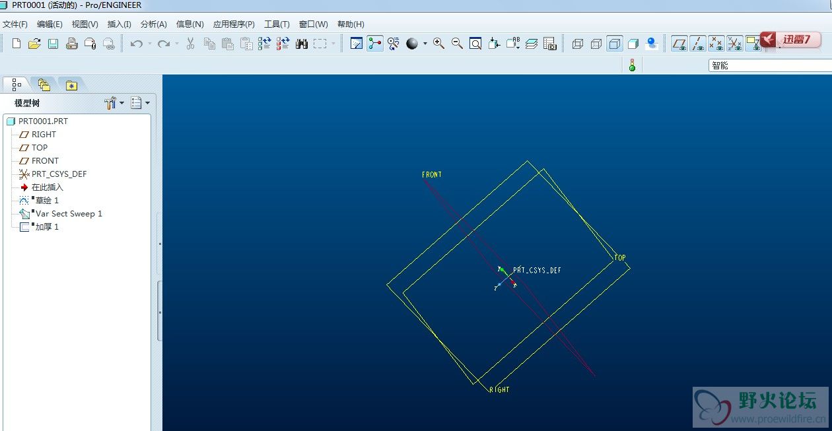
Task: Click the Paste icon in toolbar
Action: 228,44
